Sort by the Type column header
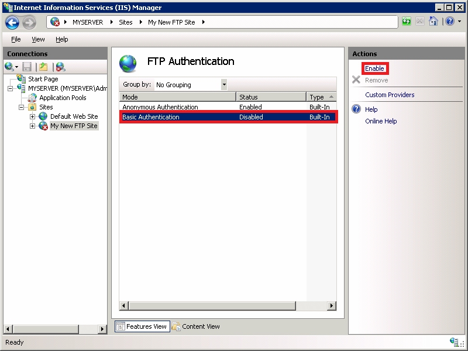468x351 pixels. (321, 97)
